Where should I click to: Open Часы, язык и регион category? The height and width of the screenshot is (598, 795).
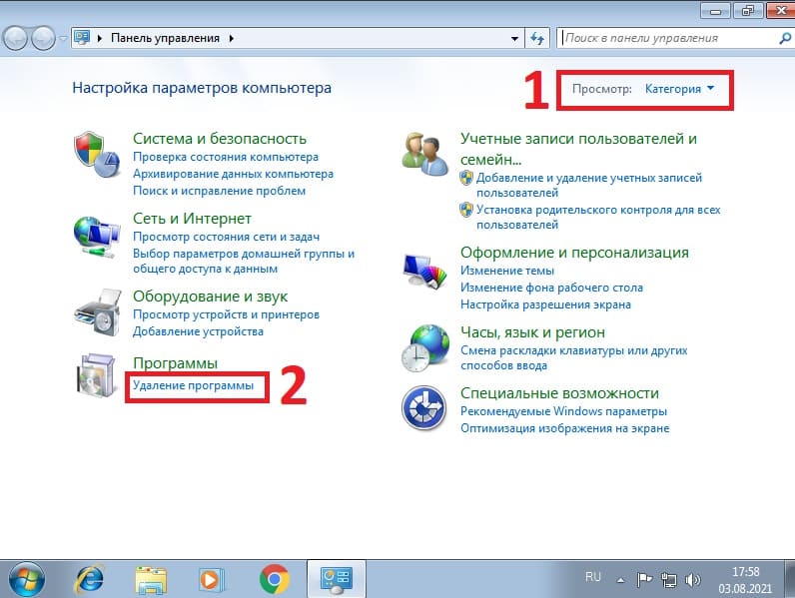pyautogui.click(x=533, y=332)
